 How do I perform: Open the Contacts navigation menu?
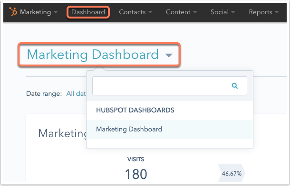[135, 12]
